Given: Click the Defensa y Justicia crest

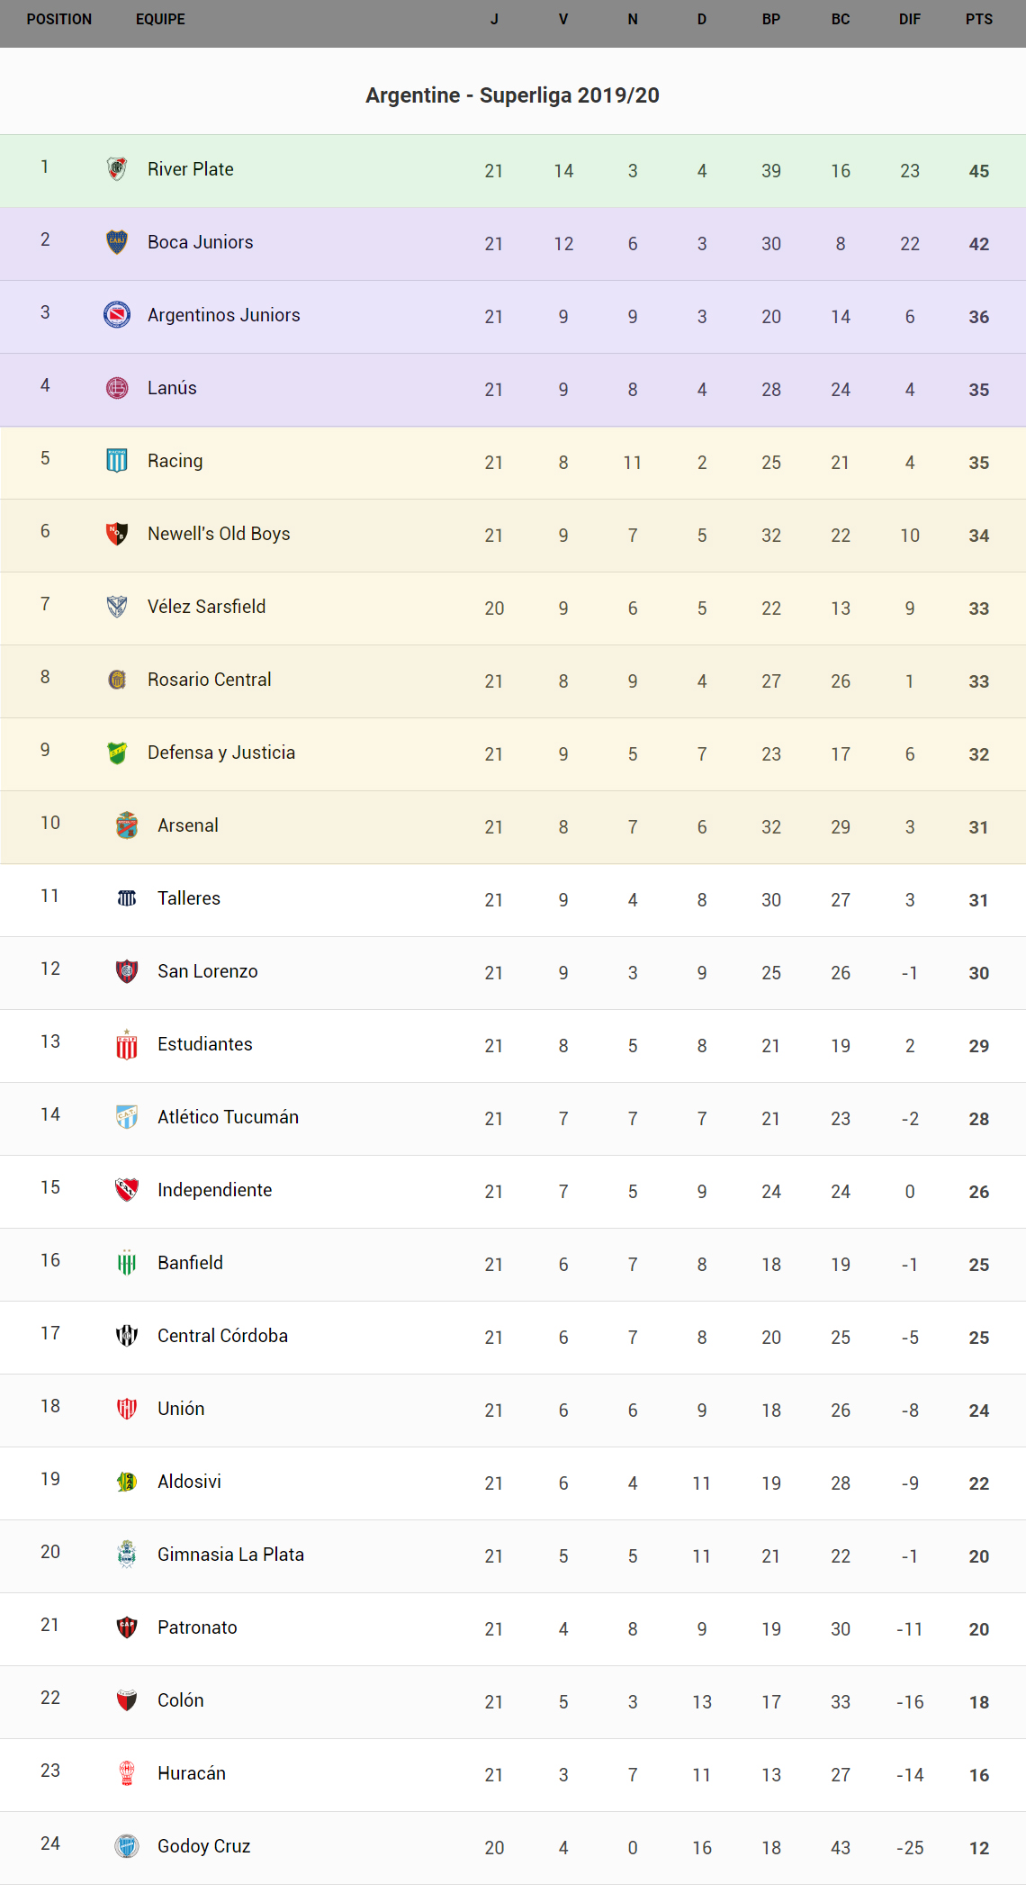Looking at the screenshot, I should tap(117, 753).
